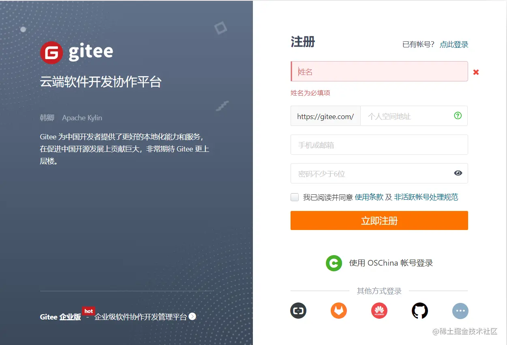Click the 姓名 input field
Screen dimensions: 507x345
tap(379, 72)
